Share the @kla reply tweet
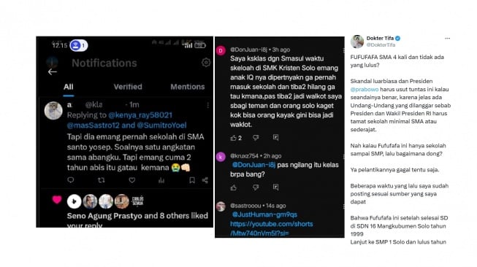This screenshot has width=477, height=267. 205,180
